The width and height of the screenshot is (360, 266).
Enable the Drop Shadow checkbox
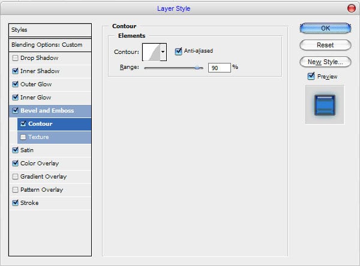point(15,58)
